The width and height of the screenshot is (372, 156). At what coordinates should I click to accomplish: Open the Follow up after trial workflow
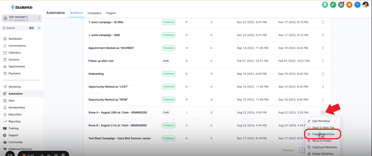101,61
